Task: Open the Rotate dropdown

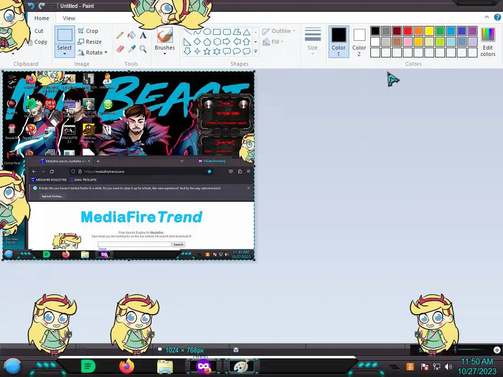Action: pyautogui.click(x=106, y=52)
